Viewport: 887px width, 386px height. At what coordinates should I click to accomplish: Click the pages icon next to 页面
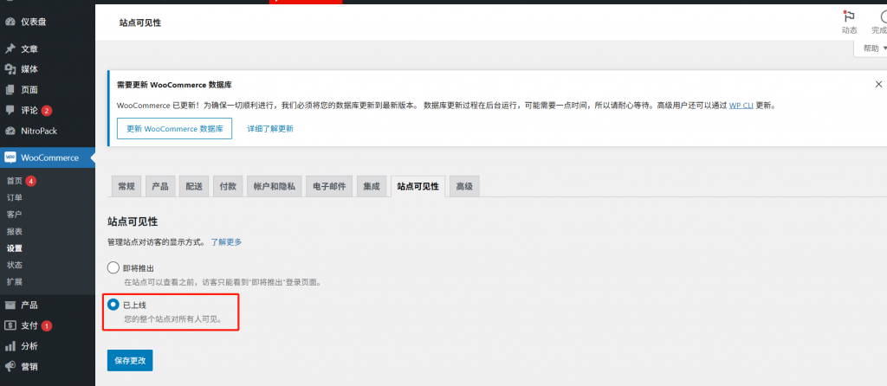10,90
